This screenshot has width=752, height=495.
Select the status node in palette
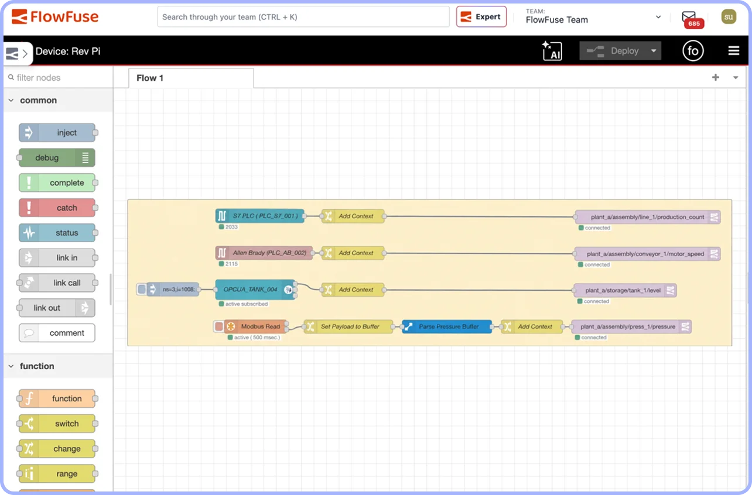57,233
